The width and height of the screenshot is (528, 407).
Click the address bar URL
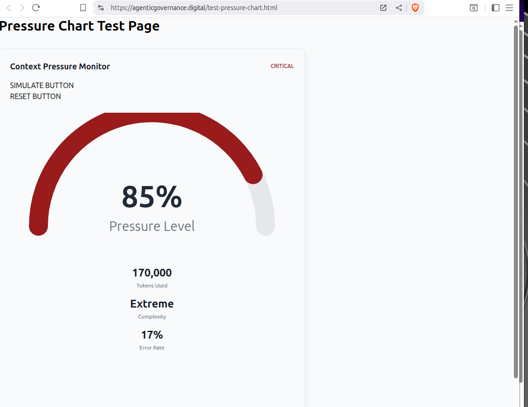pos(194,8)
